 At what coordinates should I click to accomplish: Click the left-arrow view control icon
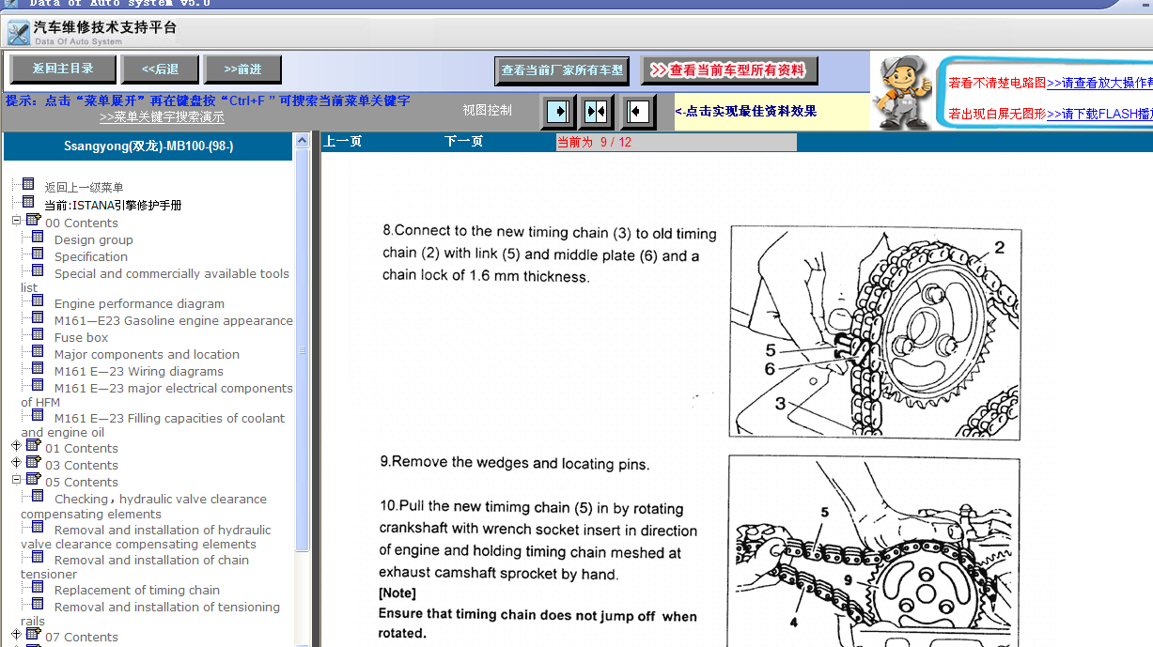637,112
